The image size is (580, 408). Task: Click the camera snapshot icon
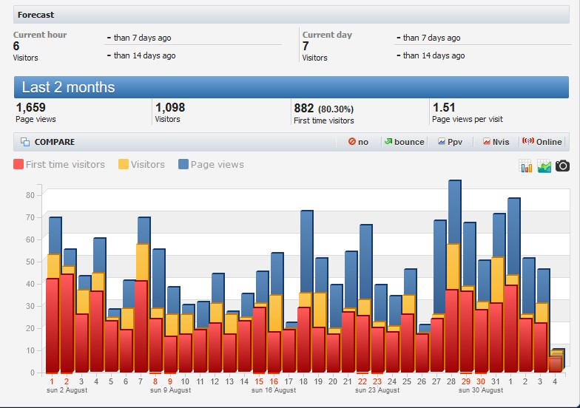click(562, 166)
